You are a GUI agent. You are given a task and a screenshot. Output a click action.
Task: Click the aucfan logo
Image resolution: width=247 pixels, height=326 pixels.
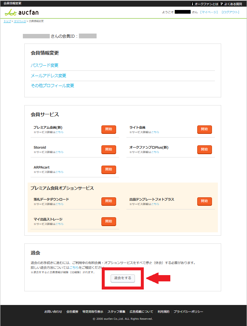tap(21, 13)
